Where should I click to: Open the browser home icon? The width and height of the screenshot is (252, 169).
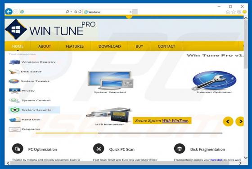[x=228, y=12]
